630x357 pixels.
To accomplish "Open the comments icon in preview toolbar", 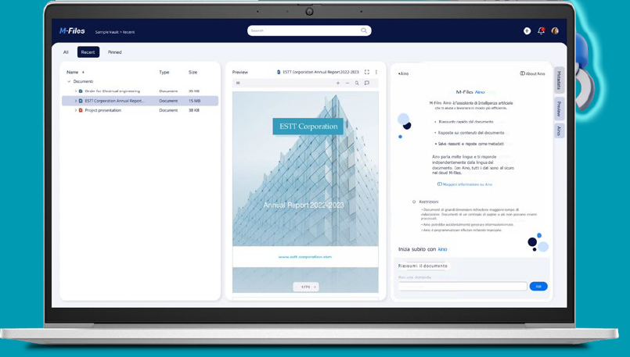I will pos(366,83).
